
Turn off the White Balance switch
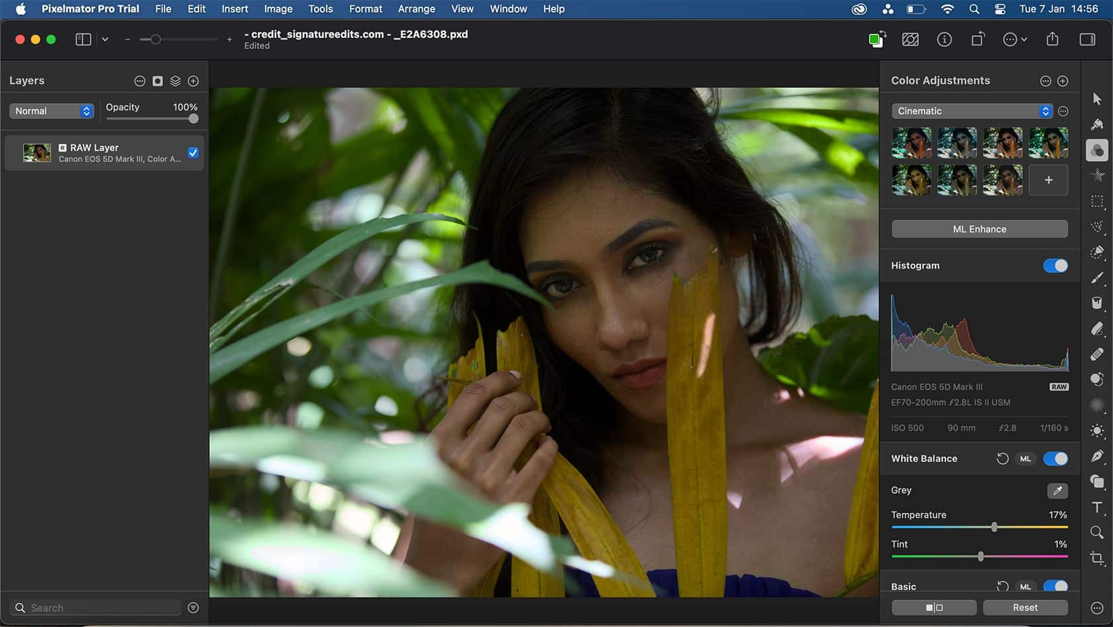pyautogui.click(x=1055, y=458)
